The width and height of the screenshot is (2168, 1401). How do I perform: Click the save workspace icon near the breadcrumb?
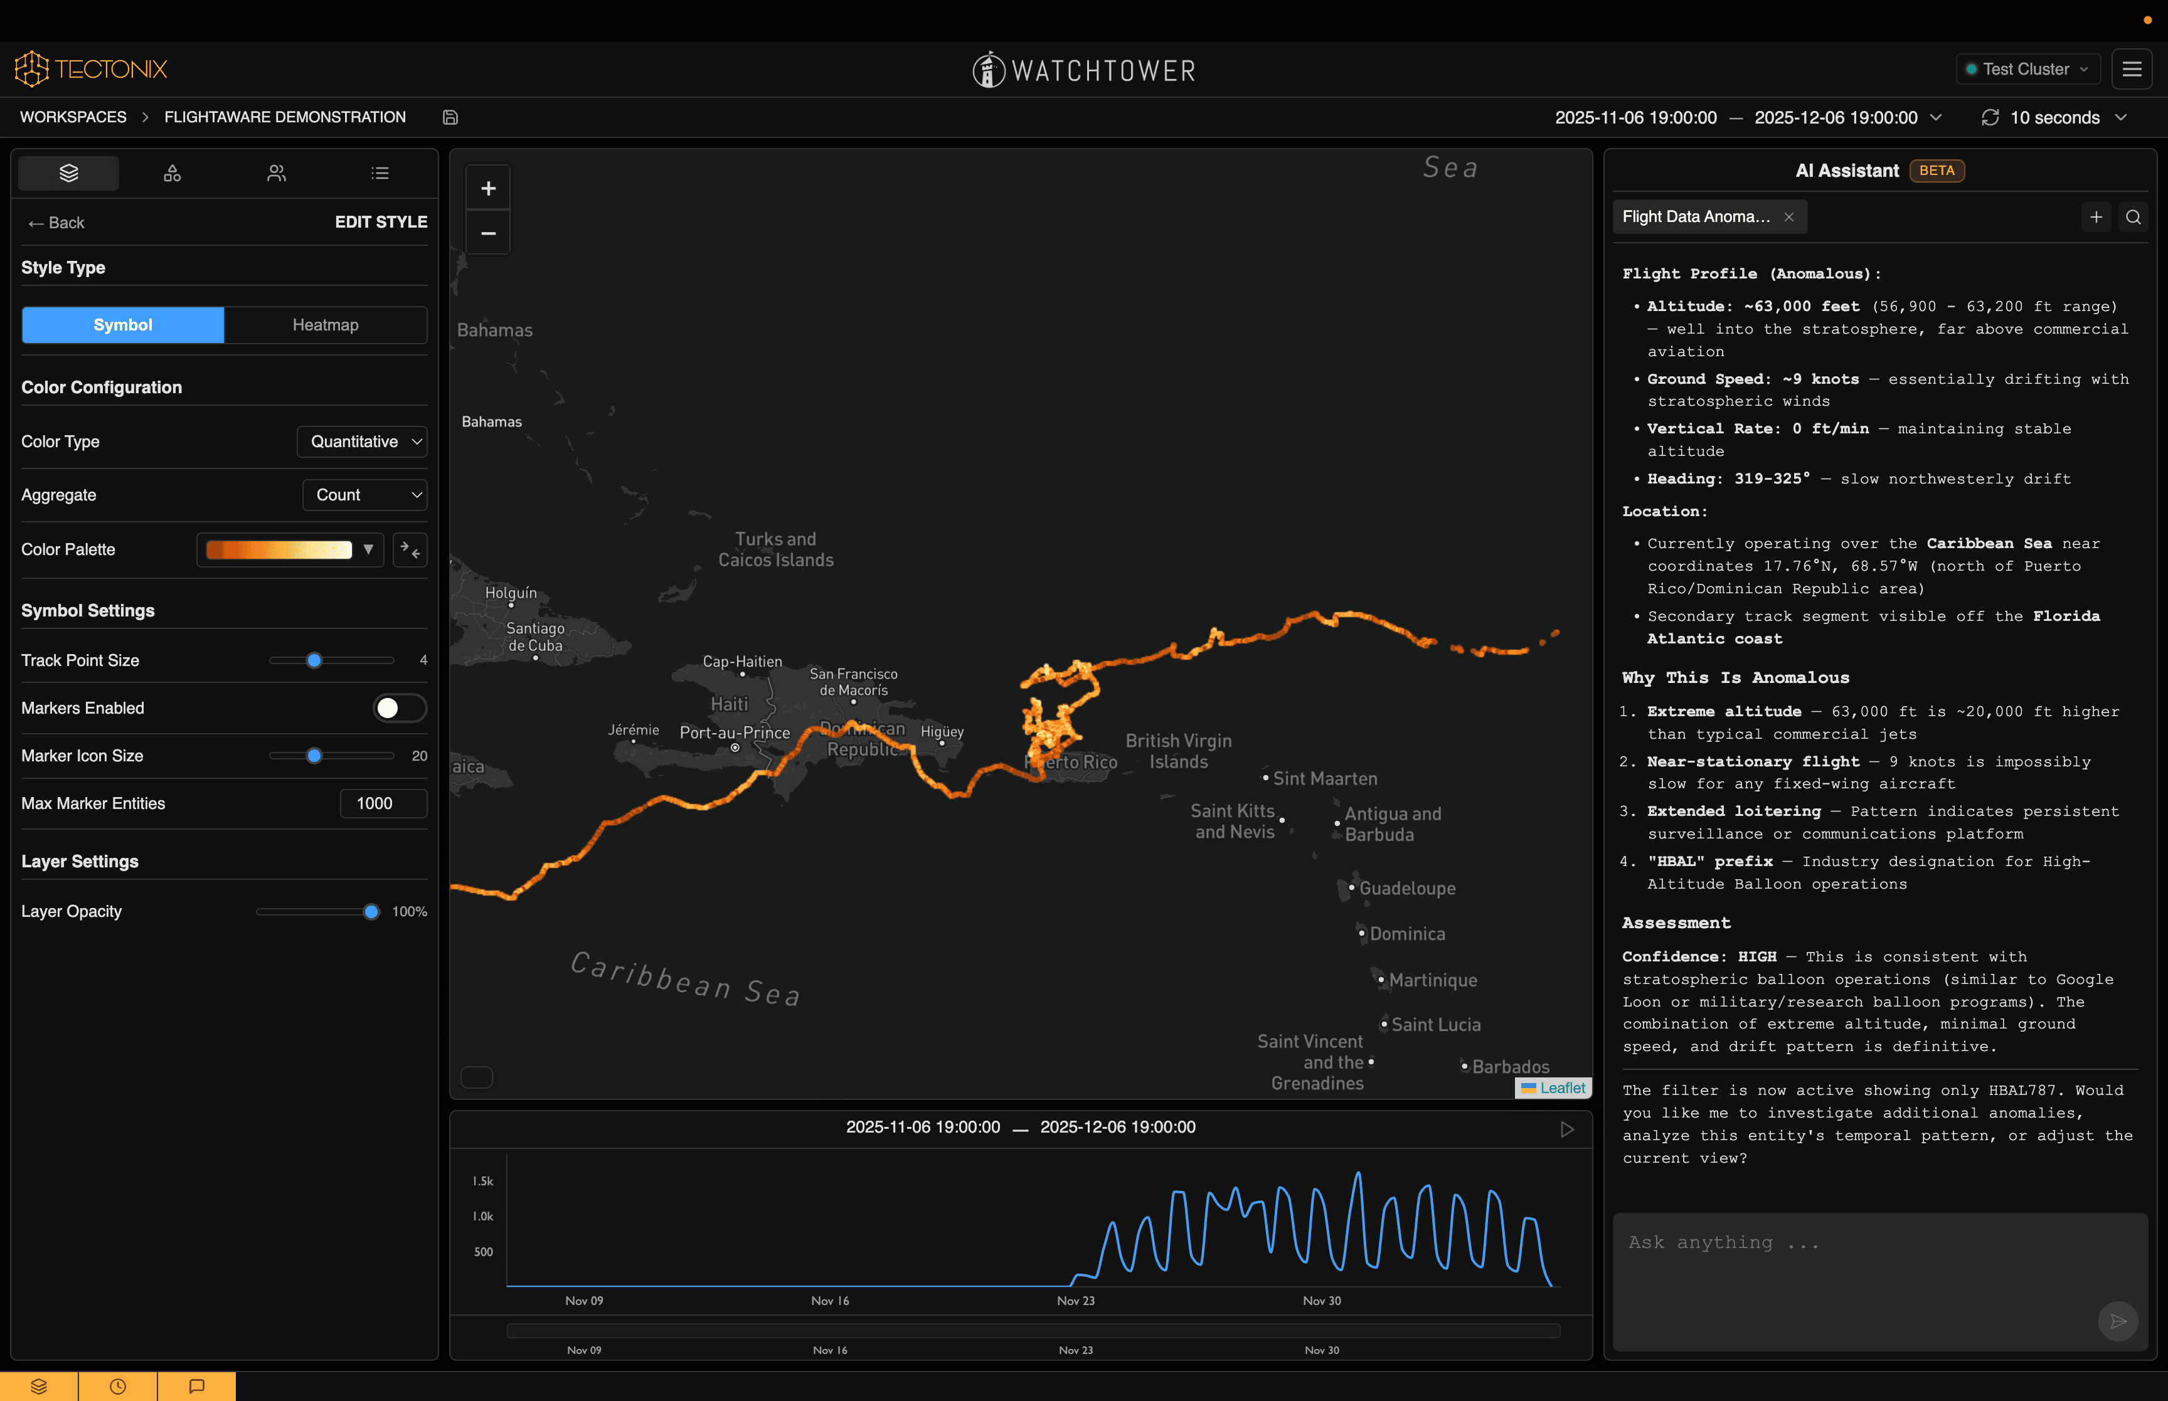[449, 117]
